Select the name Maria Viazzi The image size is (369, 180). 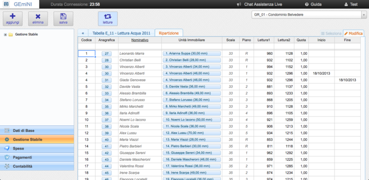click(129, 140)
